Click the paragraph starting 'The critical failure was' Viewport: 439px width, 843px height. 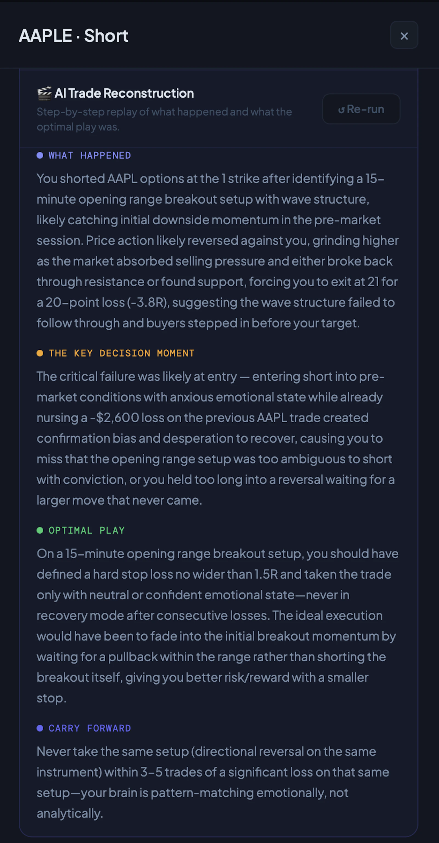(x=216, y=438)
